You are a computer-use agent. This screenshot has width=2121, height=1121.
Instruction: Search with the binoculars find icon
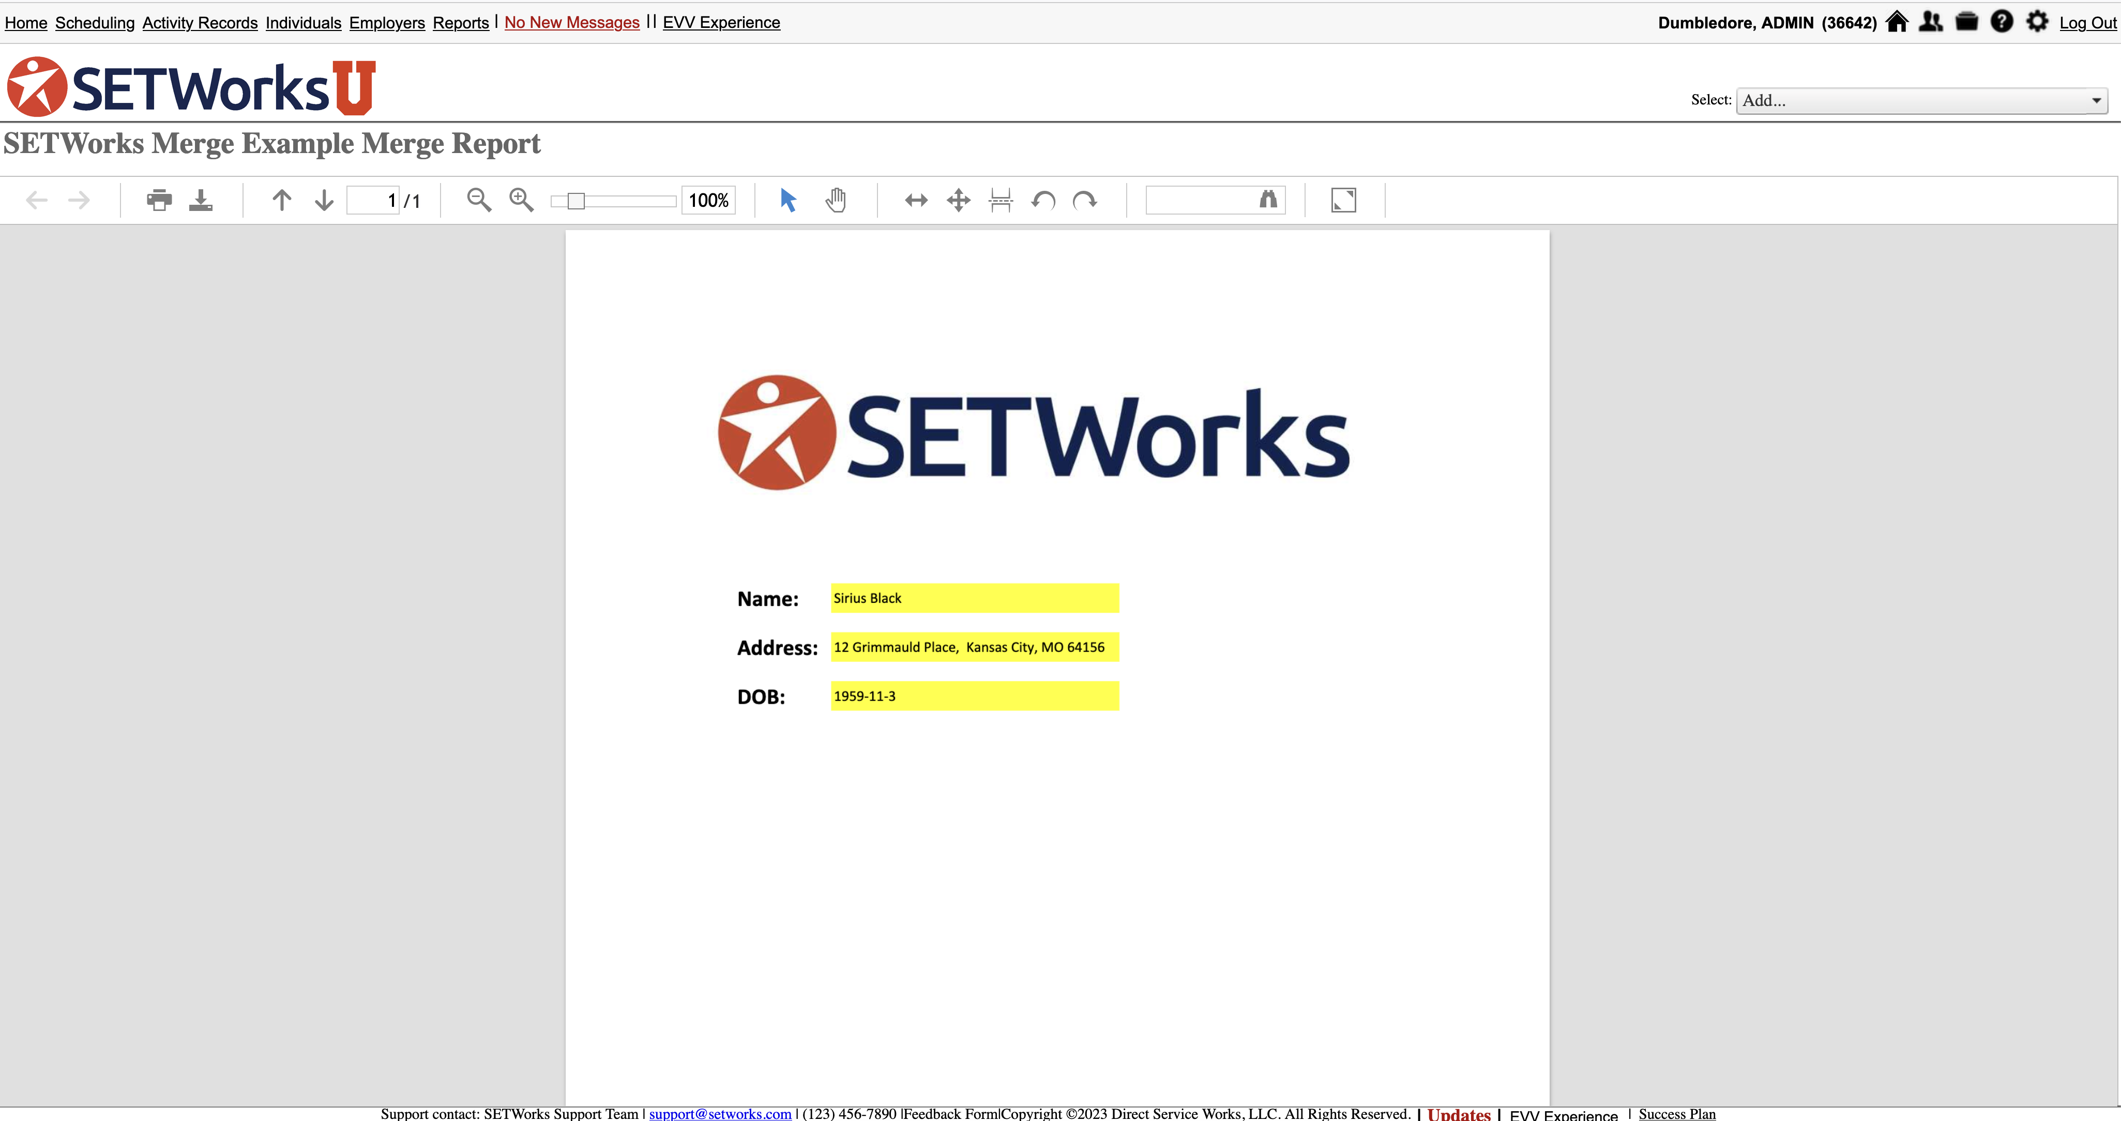(1268, 199)
